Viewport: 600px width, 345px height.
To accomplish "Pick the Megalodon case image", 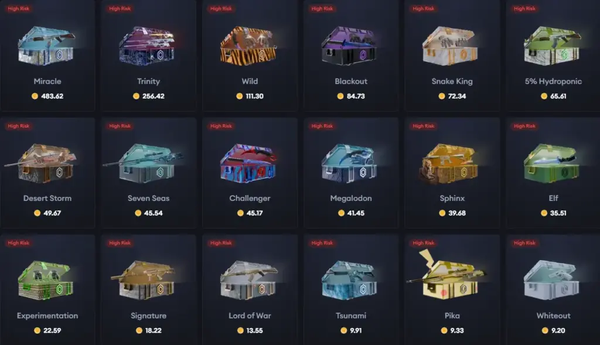I will 349,163.
